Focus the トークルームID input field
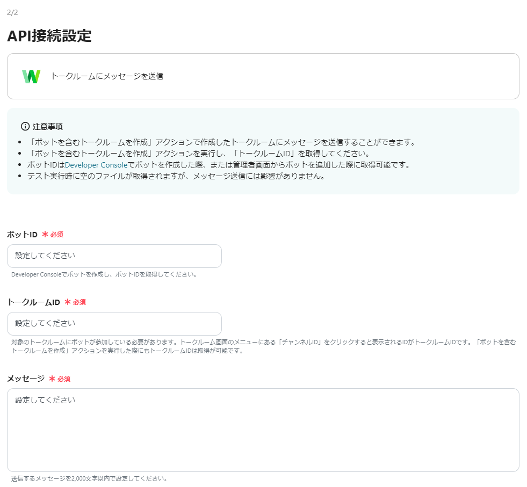This screenshot has height=487, width=527. (x=114, y=324)
